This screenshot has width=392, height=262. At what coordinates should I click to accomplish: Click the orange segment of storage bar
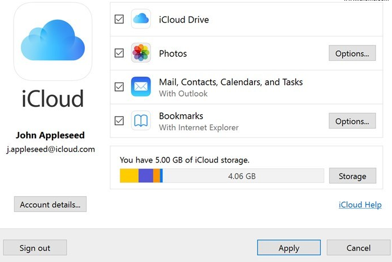tap(157, 176)
